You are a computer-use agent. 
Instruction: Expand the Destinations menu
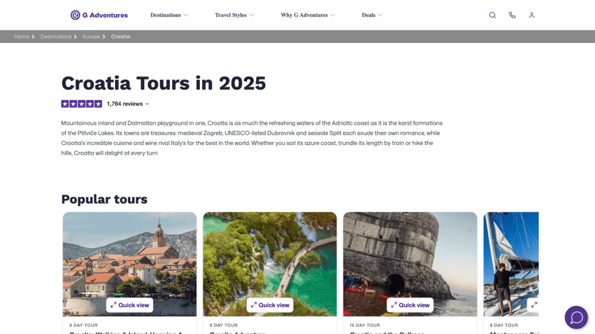[169, 15]
